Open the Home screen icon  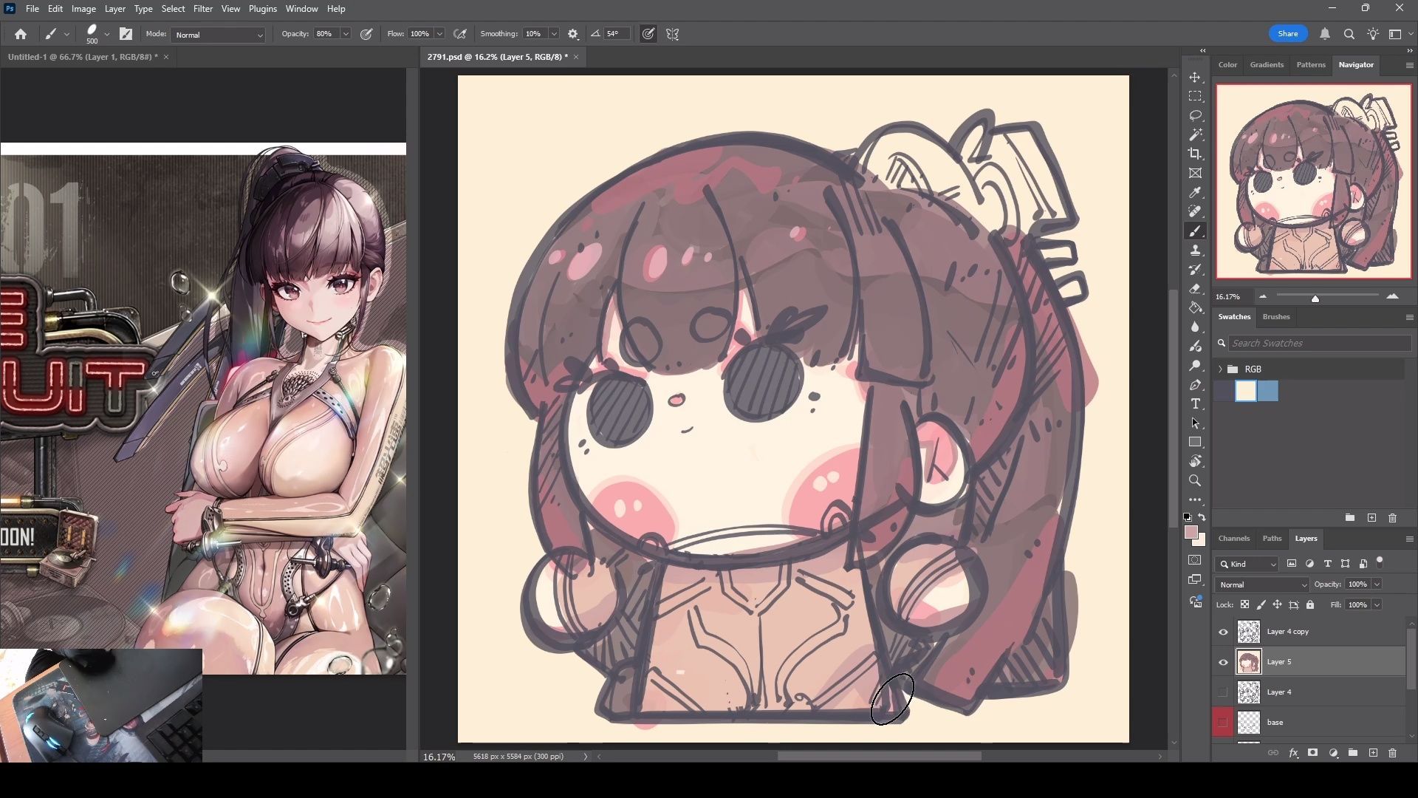21,34
